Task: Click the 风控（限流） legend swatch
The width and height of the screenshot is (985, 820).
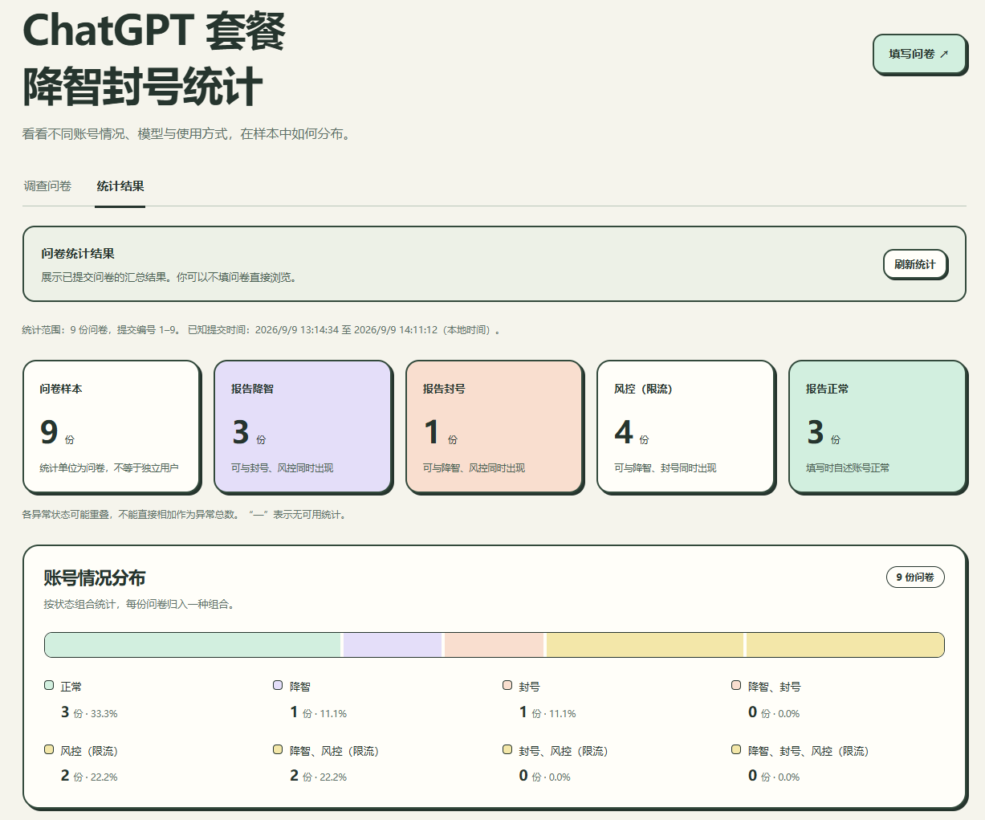Action: pos(49,750)
